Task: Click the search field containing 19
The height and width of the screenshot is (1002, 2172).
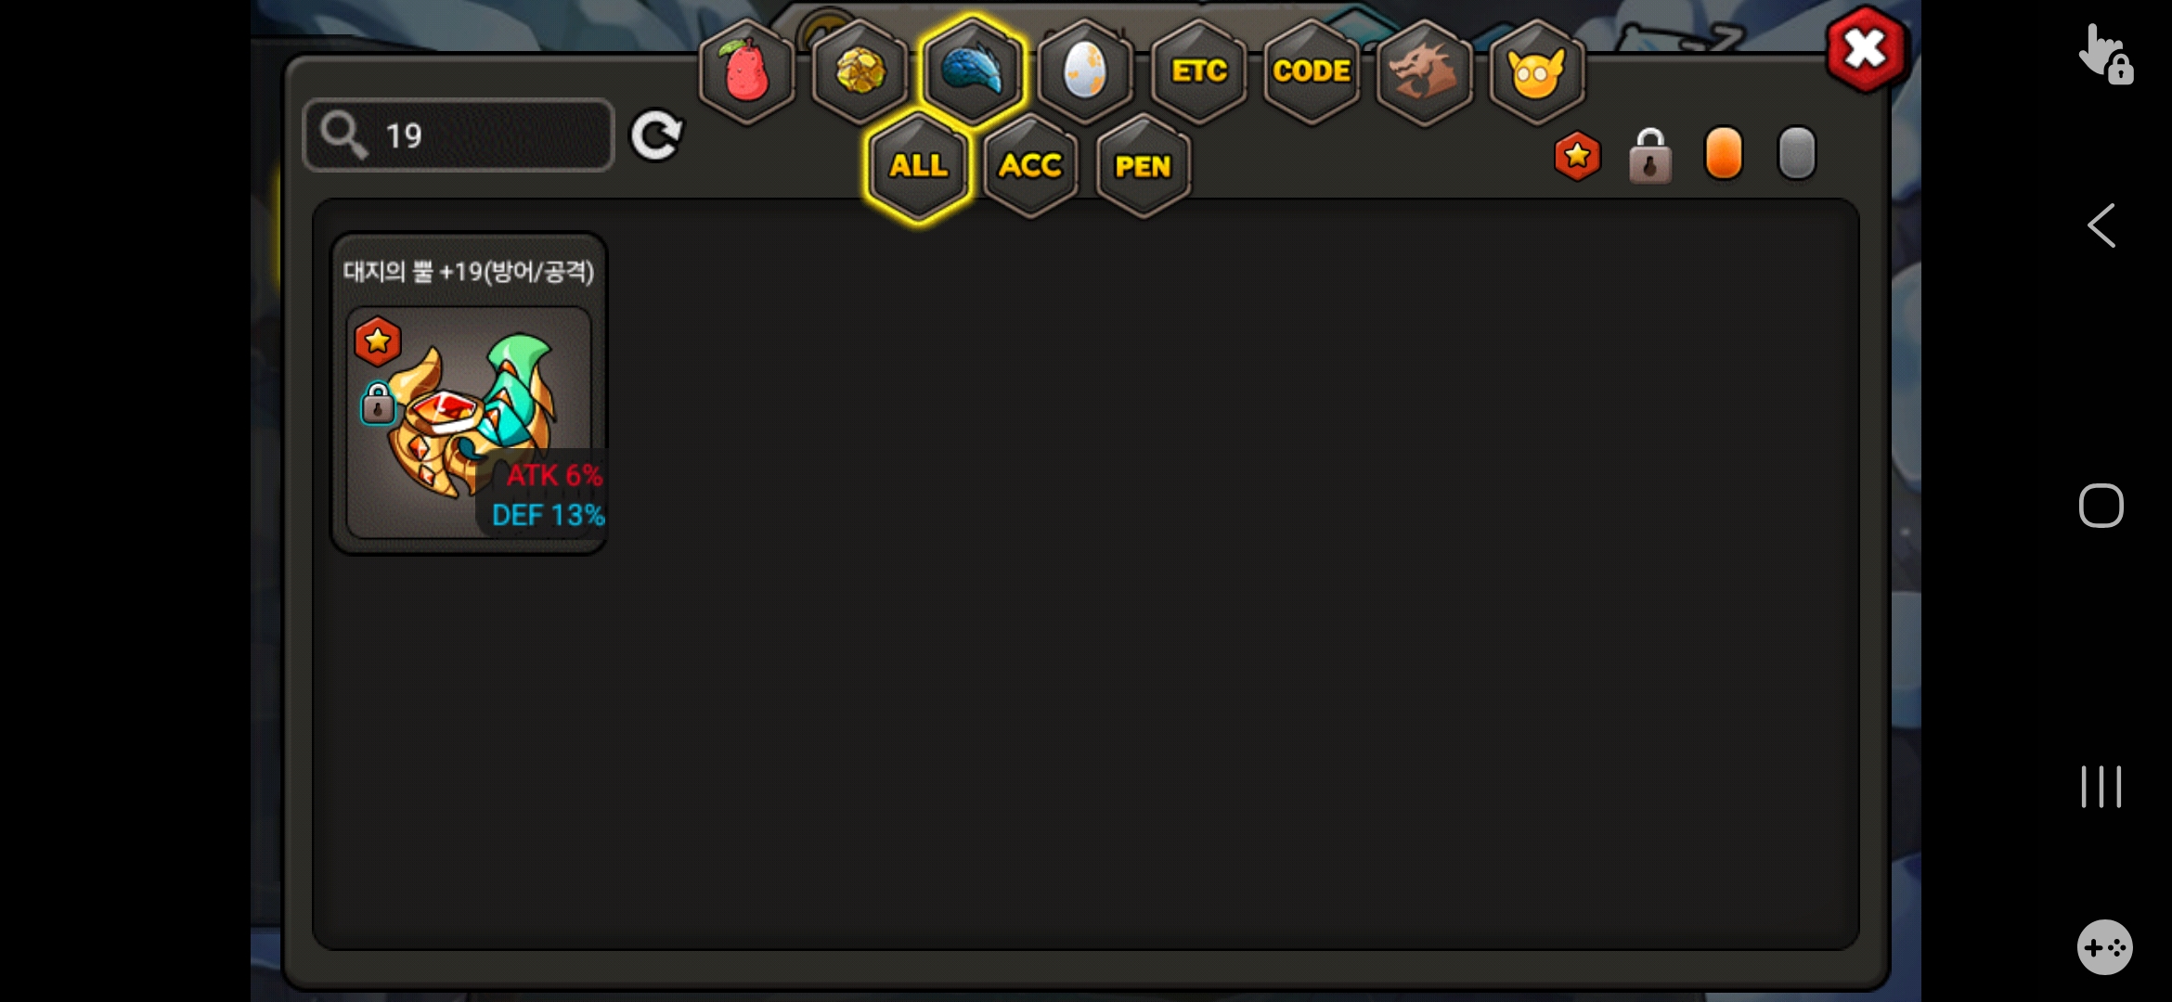Action: coord(459,135)
